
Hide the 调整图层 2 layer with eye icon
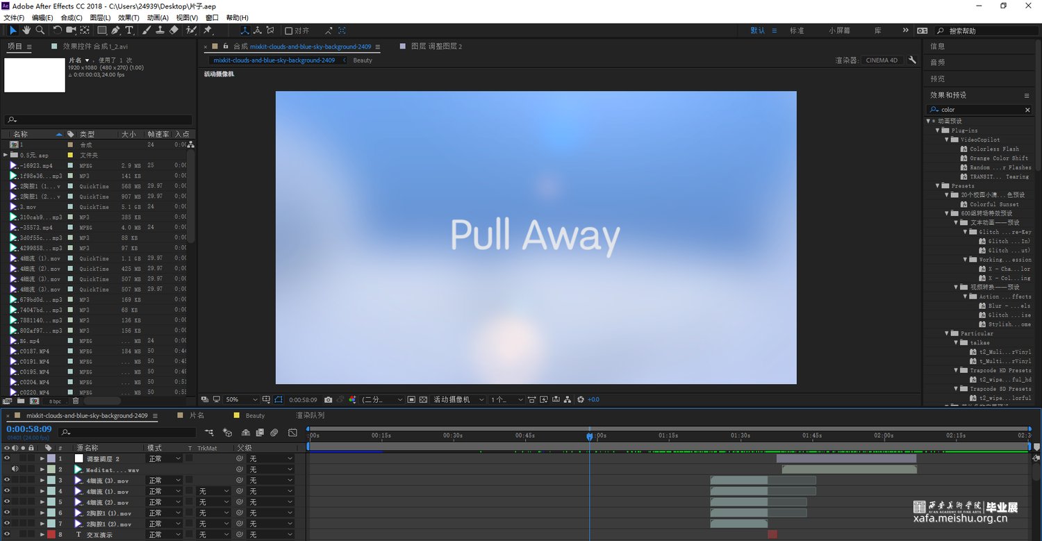[7, 458]
